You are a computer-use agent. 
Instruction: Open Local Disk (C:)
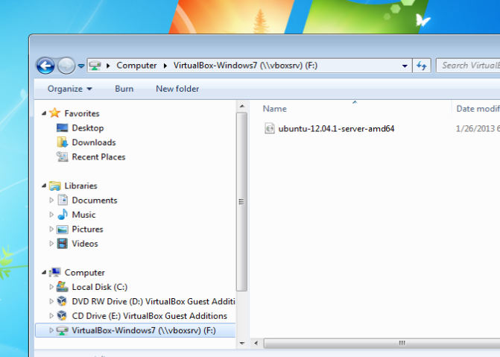(100, 287)
